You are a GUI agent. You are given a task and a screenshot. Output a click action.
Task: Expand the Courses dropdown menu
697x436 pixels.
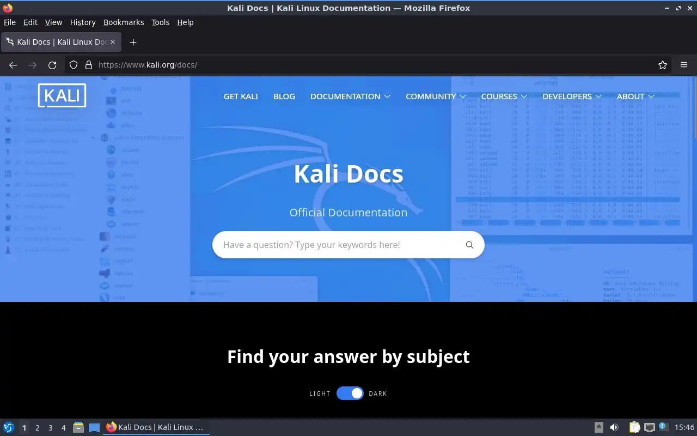click(x=504, y=96)
